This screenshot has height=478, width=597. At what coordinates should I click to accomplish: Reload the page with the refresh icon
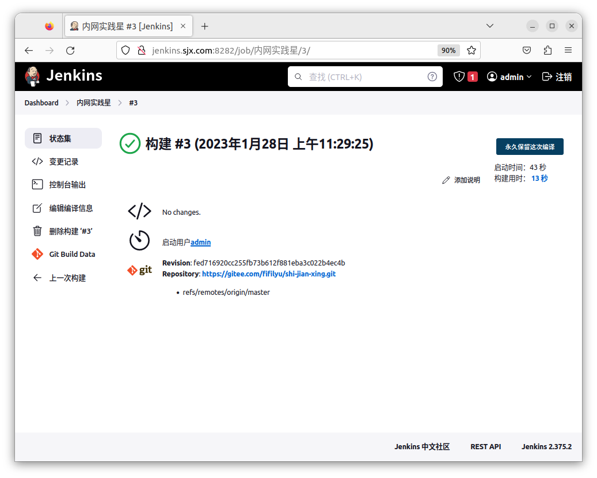pyautogui.click(x=70, y=50)
